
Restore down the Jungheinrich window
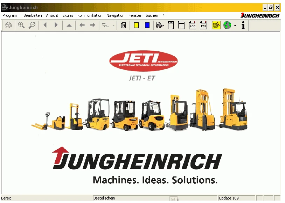[271, 7]
